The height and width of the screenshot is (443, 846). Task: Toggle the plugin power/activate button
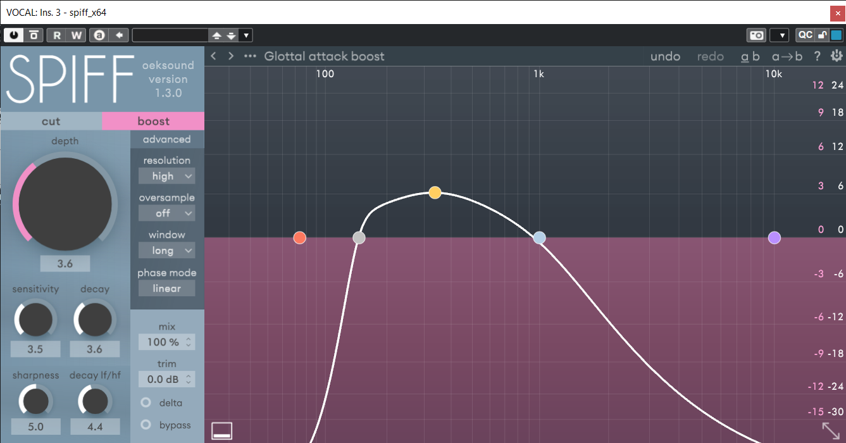coord(14,35)
